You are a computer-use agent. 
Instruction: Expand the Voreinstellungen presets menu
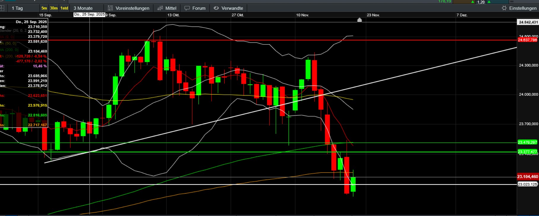tap(132, 8)
